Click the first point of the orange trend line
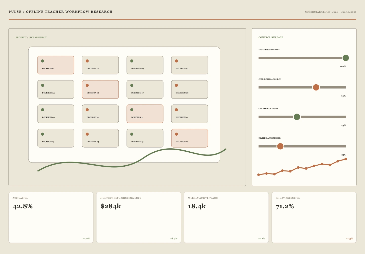The height and width of the screenshot is (254, 365). click(259, 175)
